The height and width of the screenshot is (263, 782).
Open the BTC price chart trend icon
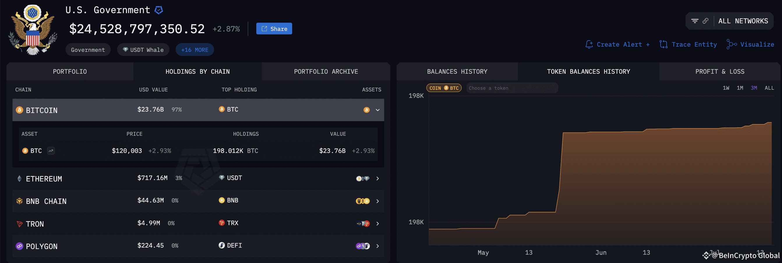coord(51,151)
